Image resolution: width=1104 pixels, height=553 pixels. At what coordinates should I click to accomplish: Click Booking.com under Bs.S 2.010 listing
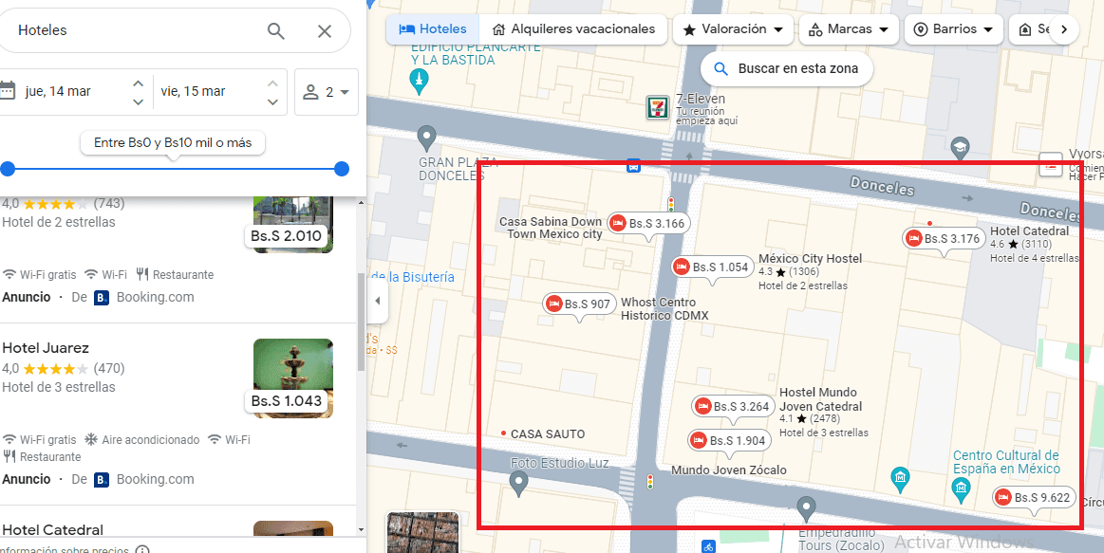click(x=155, y=297)
